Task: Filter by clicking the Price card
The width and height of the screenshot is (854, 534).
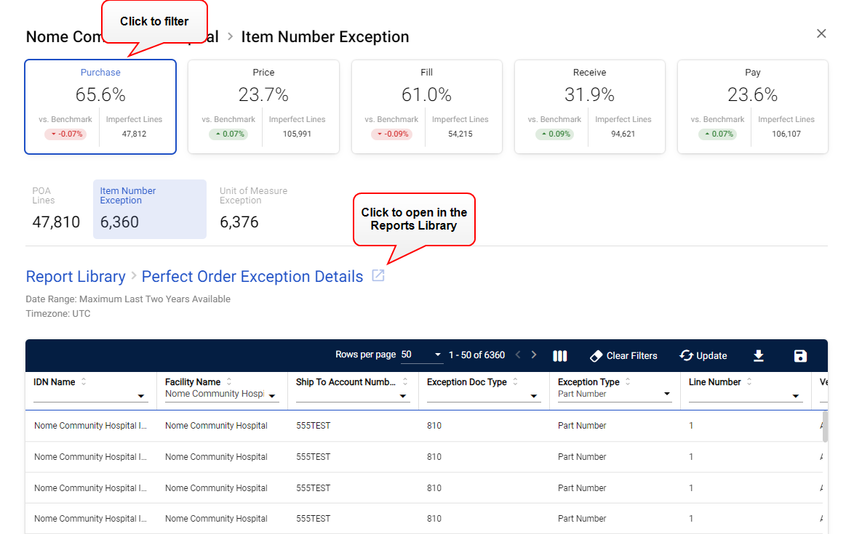Action: [263, 107]
